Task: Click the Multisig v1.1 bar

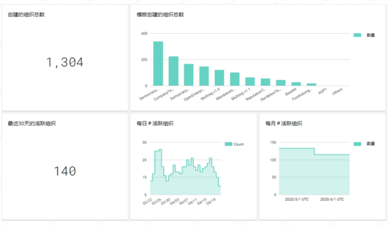Action: 250,82
